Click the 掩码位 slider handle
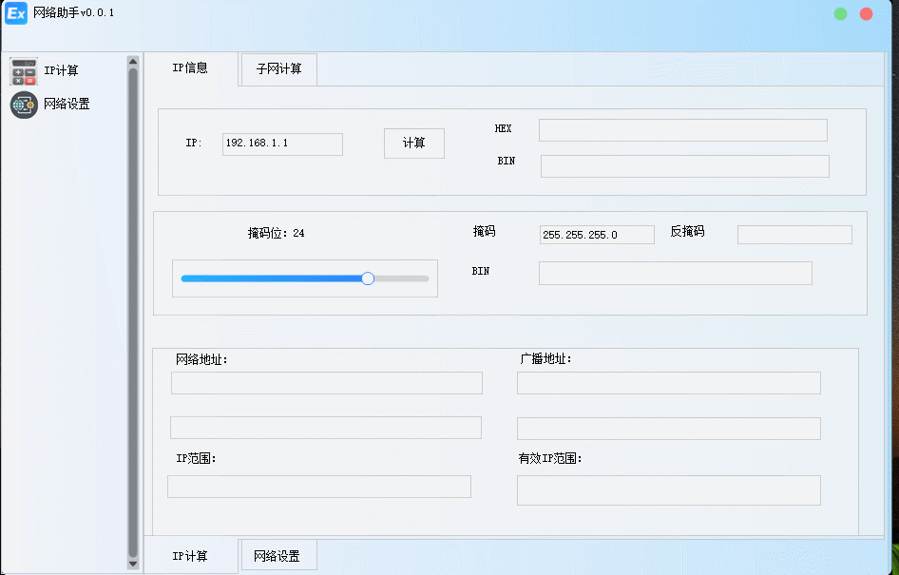899x575 pixels. [x=368, y=278]
